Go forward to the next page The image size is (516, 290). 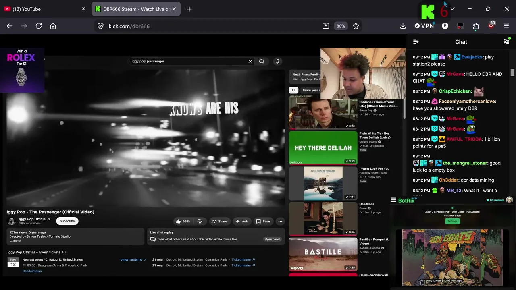(x=24, y=26)
